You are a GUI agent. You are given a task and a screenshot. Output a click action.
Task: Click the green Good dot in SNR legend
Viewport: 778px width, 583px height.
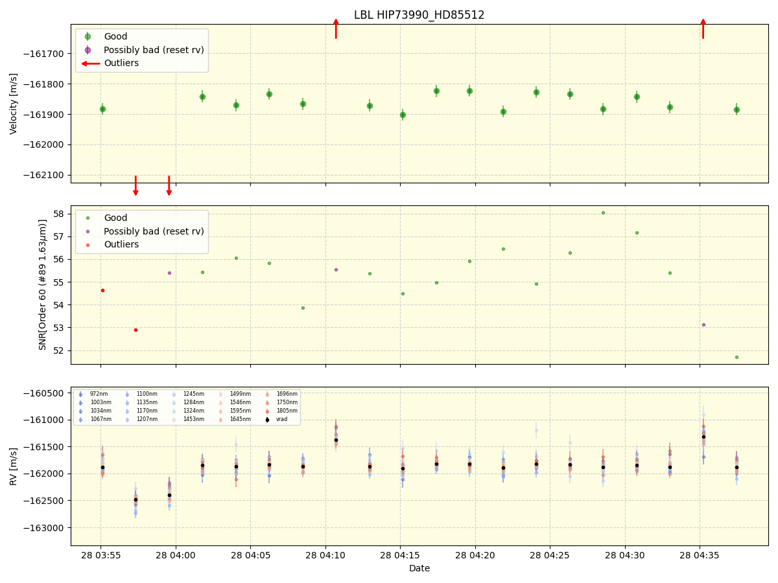click(x=88, y=218)
